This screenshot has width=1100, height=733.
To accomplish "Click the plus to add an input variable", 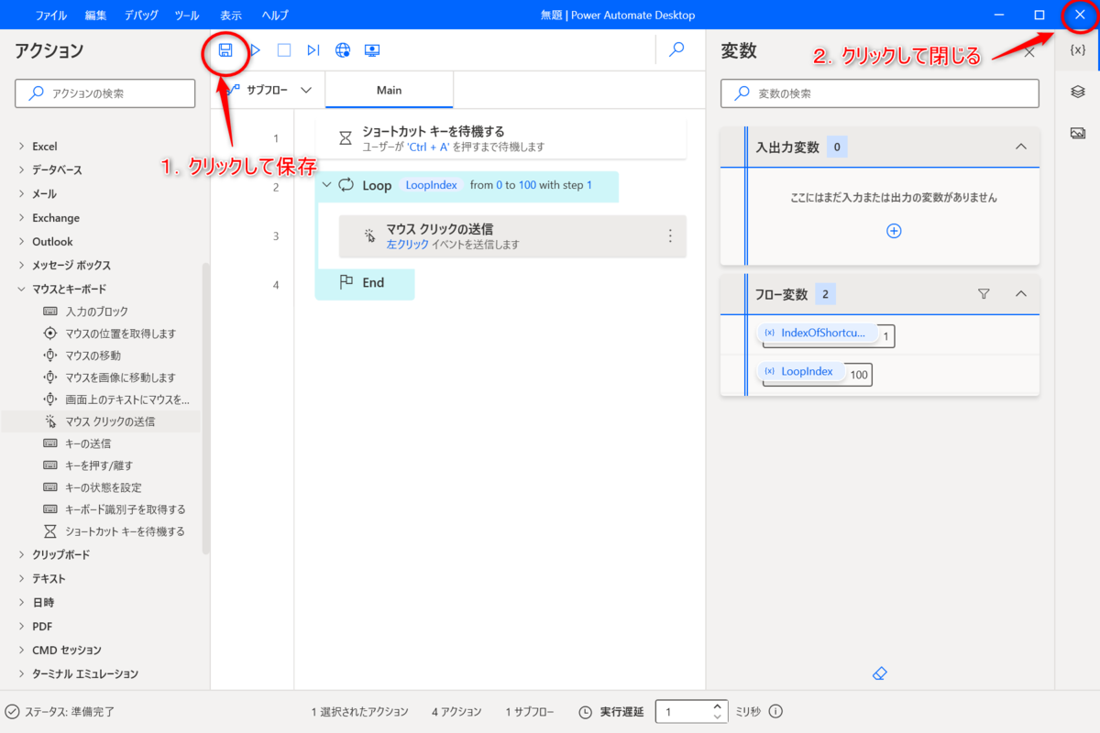I will (x=893, y=231).
